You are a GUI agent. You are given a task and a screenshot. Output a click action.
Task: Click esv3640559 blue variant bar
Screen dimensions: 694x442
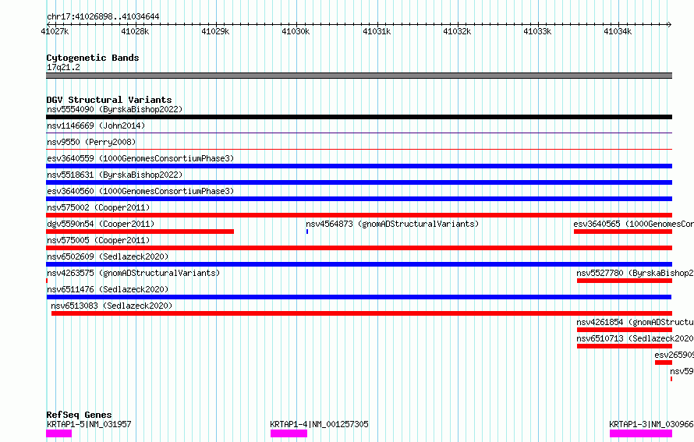(x=359, y=166)
